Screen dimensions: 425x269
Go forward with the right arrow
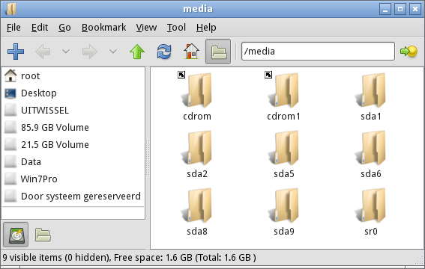(x=90, y=52)
